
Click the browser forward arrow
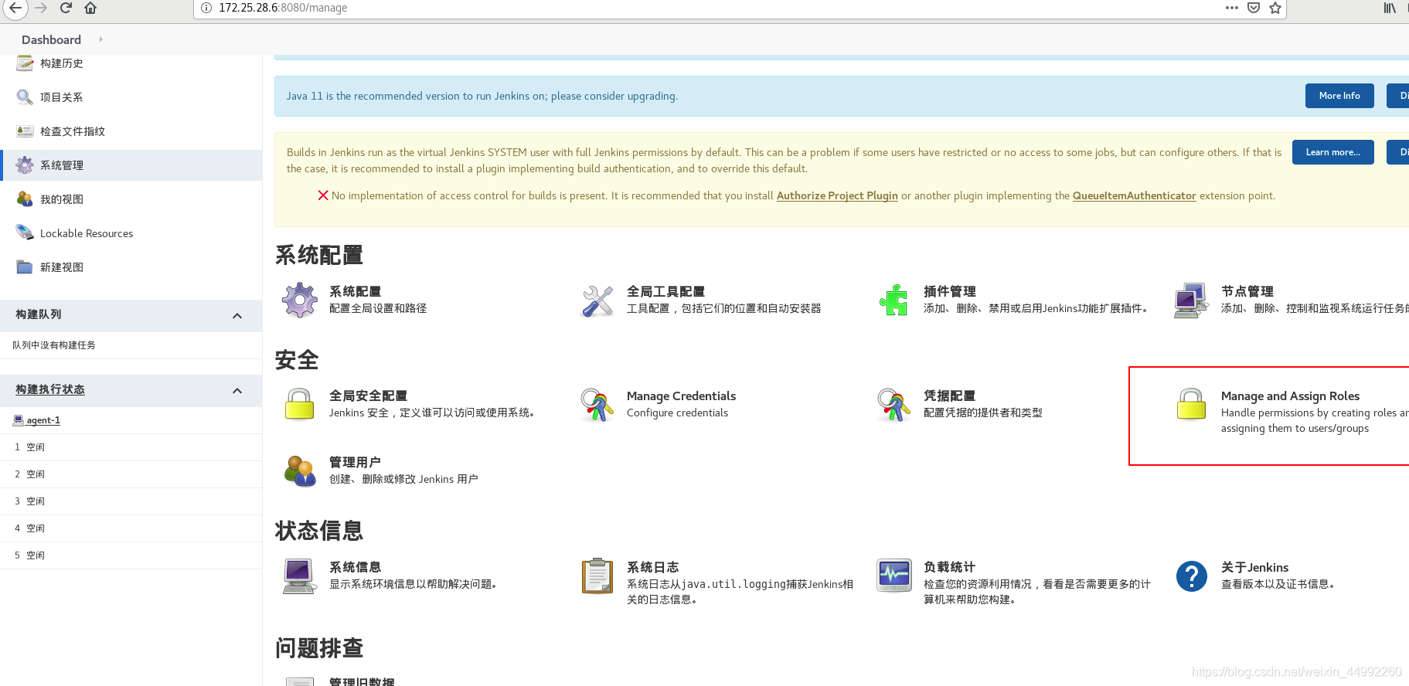click(41, 8)
